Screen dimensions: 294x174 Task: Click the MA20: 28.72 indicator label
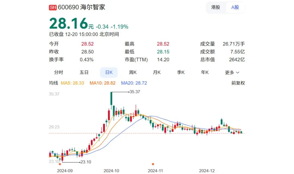click(x=134, y=83)
